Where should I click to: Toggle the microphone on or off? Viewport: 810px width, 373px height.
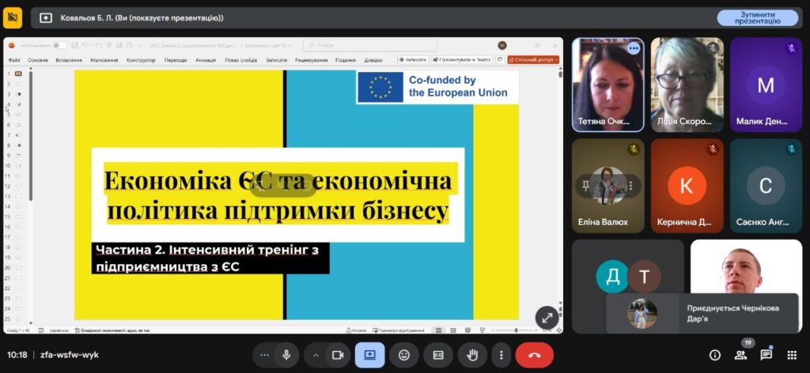[x=286, y=355]
